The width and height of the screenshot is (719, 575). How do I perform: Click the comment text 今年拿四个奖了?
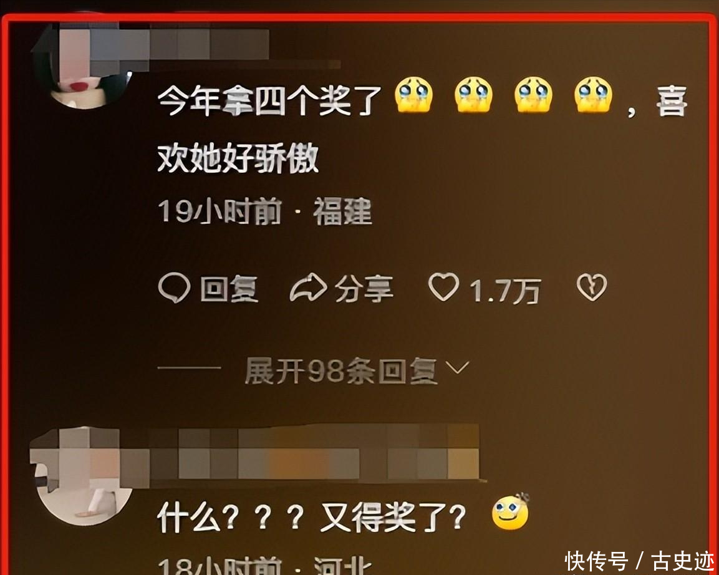click(269, 100)
